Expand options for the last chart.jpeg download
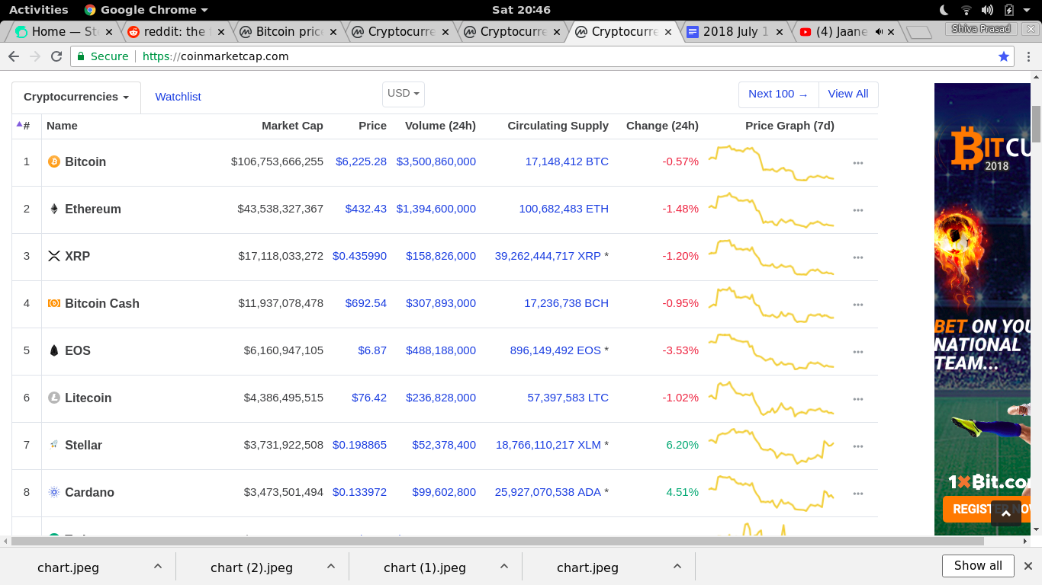This screenshot has width=1042, height=585. pos(677,566)
